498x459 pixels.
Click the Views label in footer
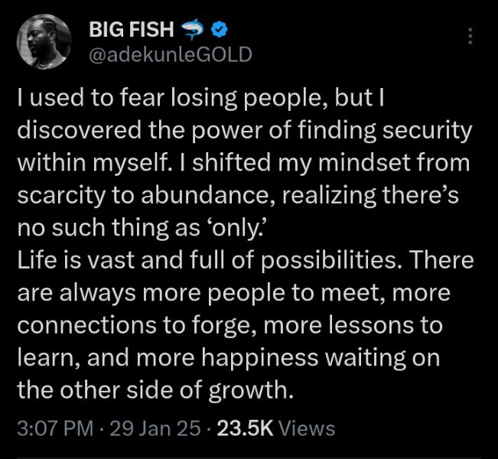[307, 428]
